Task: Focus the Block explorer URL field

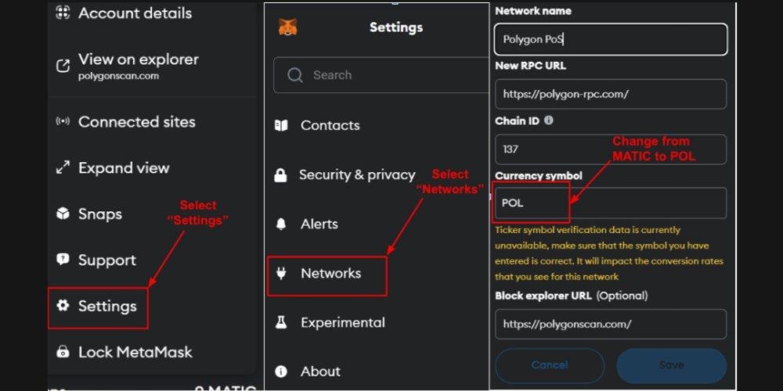Action: 611,325
